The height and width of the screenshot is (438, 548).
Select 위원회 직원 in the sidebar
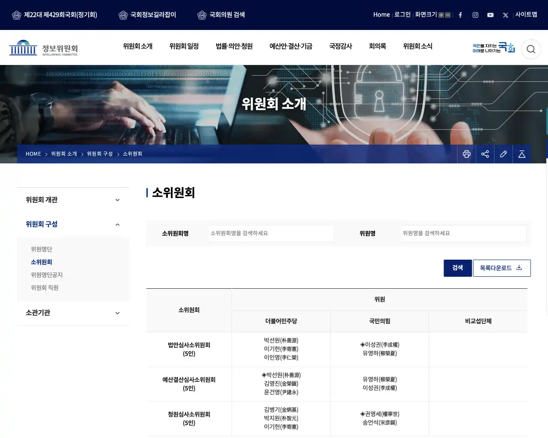(x=45, y=288)
